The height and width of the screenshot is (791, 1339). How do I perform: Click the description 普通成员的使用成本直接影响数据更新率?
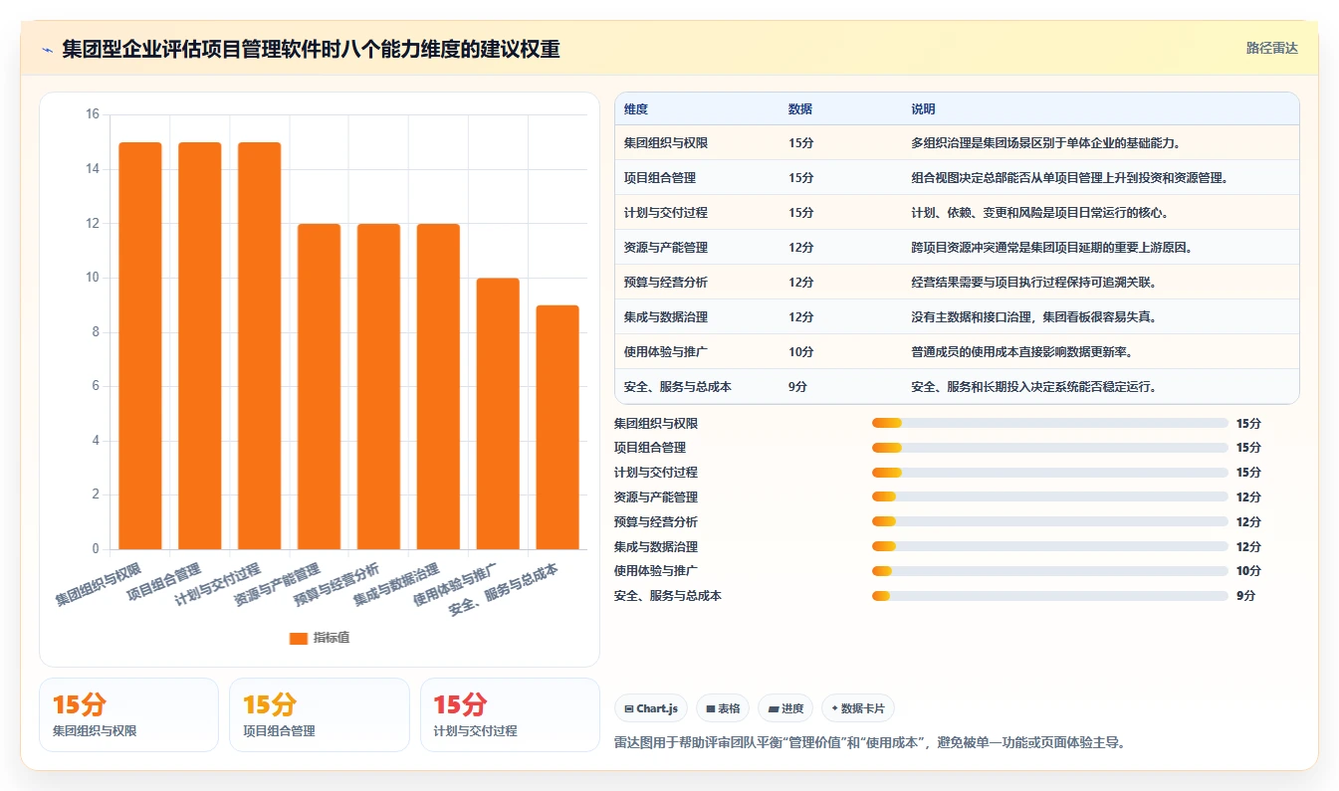point(1021,352)
